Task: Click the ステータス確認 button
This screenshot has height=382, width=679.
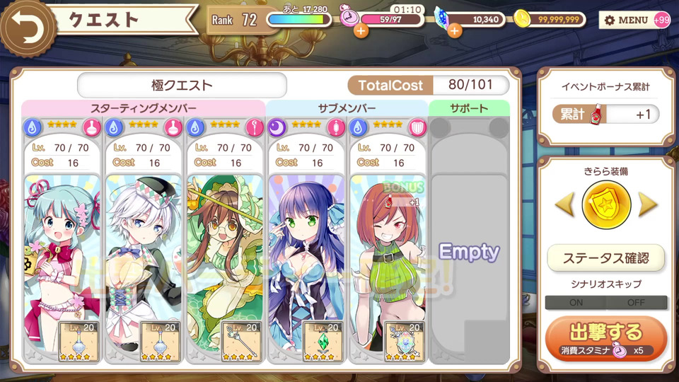Action: tap(606, 258)
